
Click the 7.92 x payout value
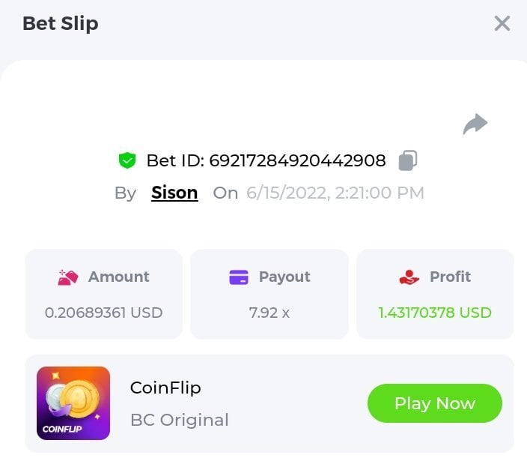[269, 313]
